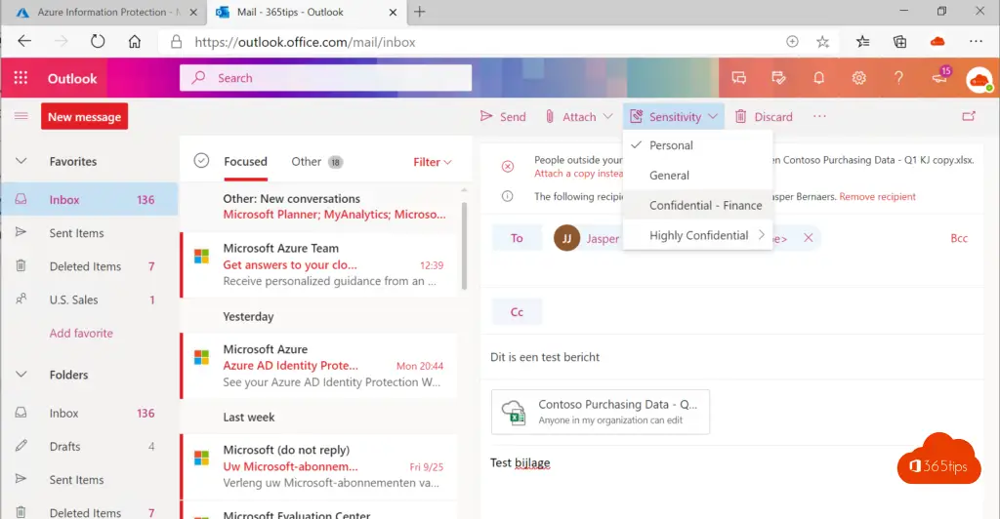
Task: Click the Remove recipient link
Action: point(877,197)
